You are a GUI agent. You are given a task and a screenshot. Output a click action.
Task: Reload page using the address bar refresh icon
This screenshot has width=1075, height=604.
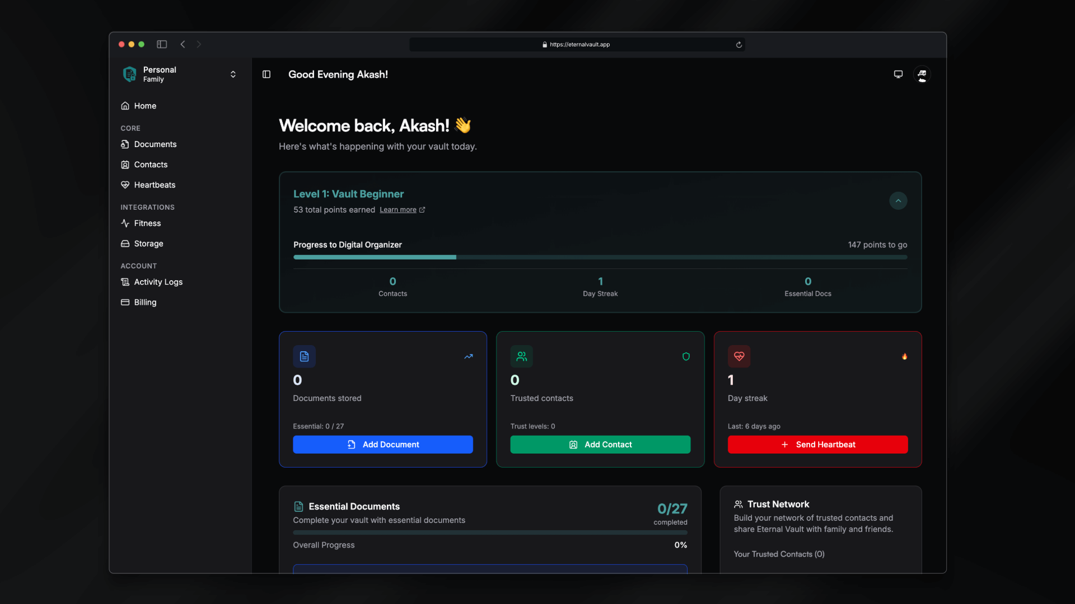(739, 45)
